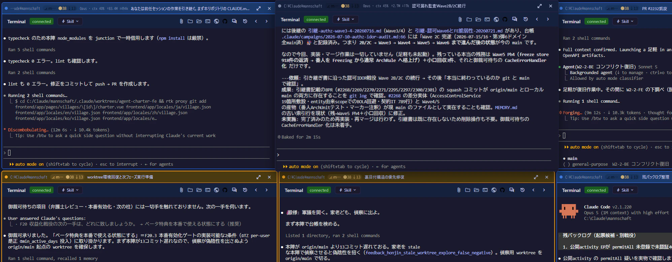The image size is (672, 262).
Task: Click the paperclip attach icon in the CLAUDE.m... session panel
Action: point(181,21)
